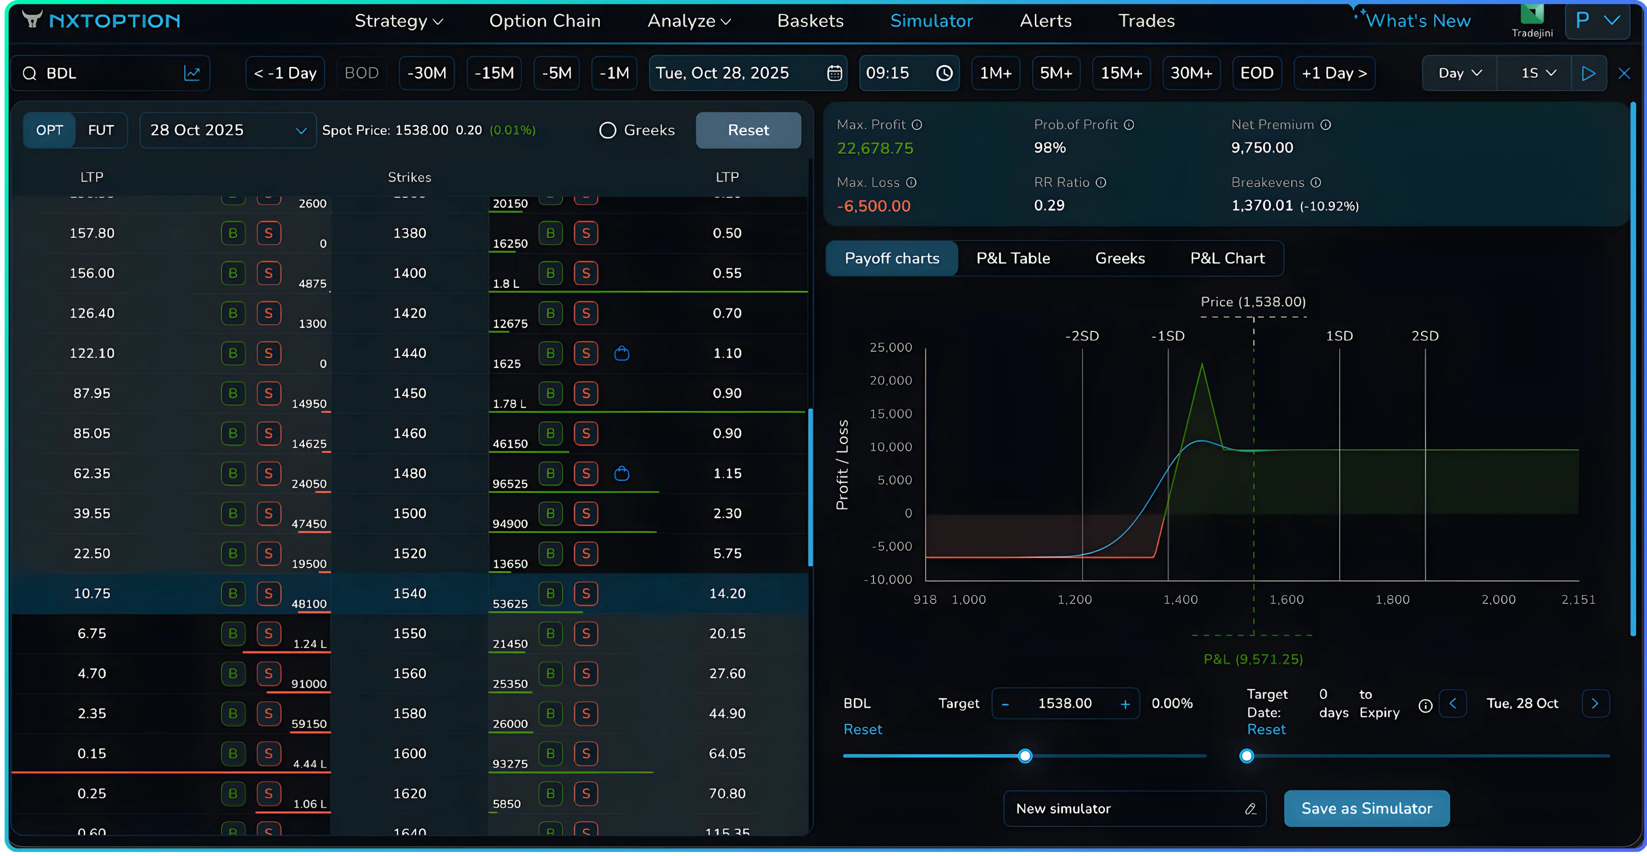1647x856 pixels.
Task: Go to Option Chain menu
Action: click(545, 21)
